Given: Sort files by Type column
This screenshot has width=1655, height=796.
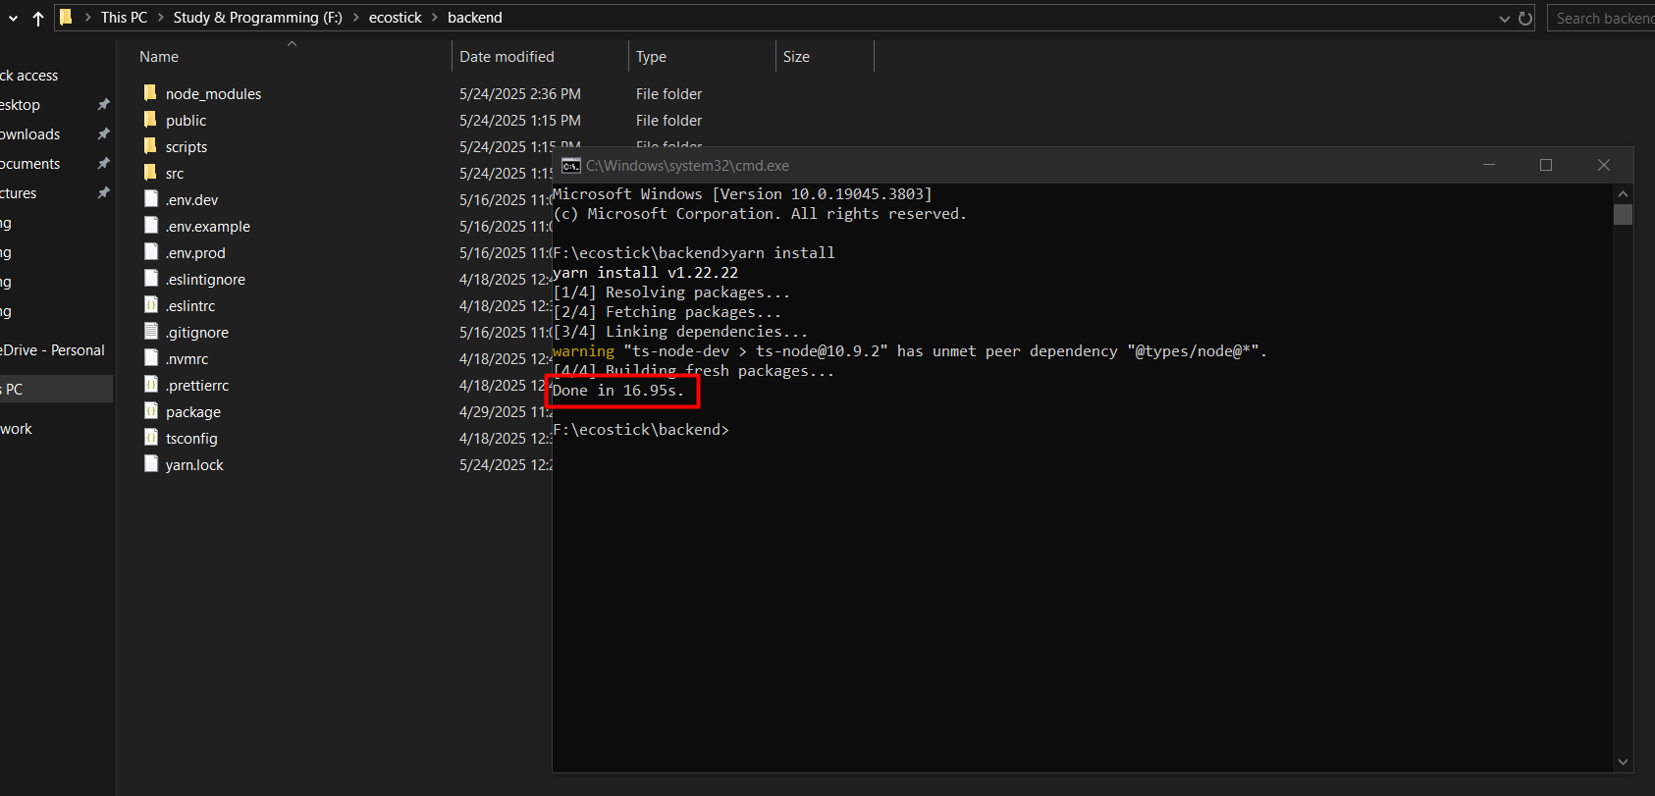Looking at the screenshot, I should [651, 57].
